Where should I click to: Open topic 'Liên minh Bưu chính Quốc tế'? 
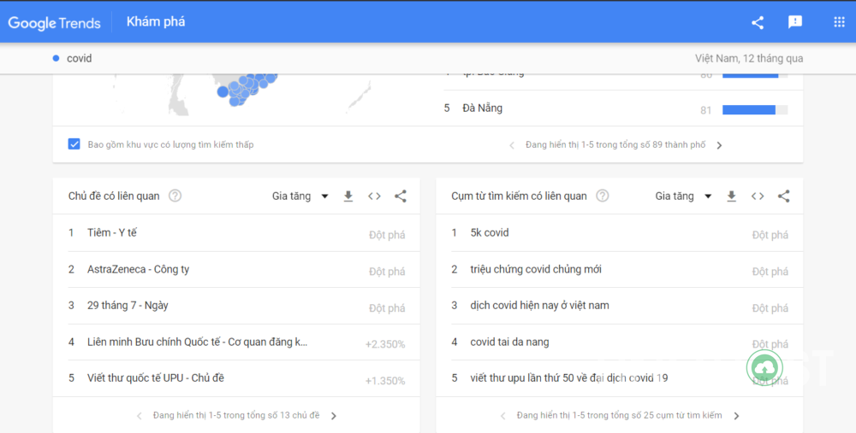click(197, 342)
